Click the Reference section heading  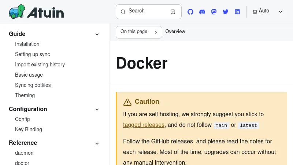[23, 143]
